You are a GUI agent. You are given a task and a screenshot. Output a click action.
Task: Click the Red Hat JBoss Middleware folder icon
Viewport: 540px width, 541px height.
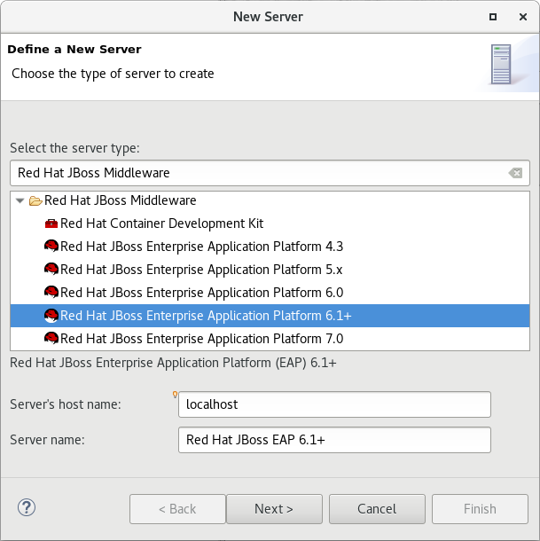[35, 200]
